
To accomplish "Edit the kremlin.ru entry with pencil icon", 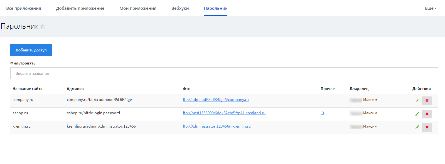I will [417, 127].
